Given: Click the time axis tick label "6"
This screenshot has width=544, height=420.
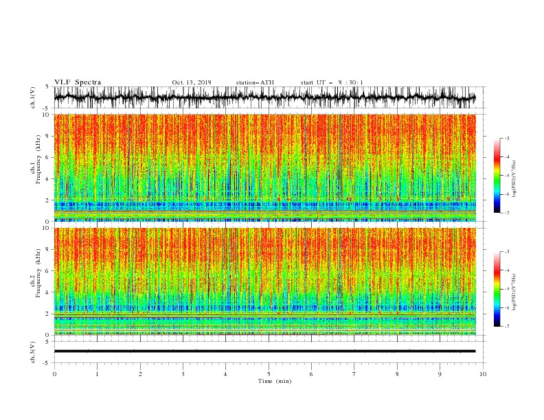Looking at the screenshot, I should click(x=311, y=374).
